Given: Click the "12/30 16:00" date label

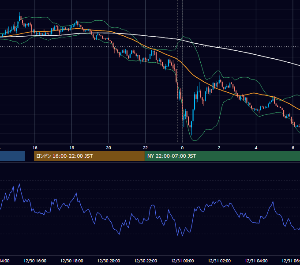Looking at the screenshot, I should click(35, 261).
